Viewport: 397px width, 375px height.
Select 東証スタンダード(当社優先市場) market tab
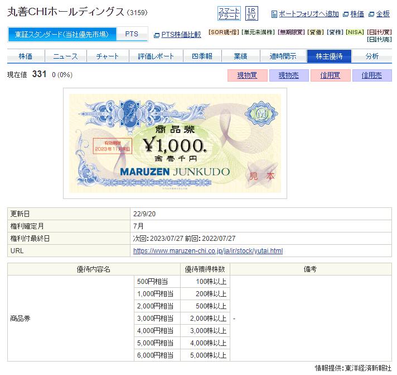pos(62,34)
